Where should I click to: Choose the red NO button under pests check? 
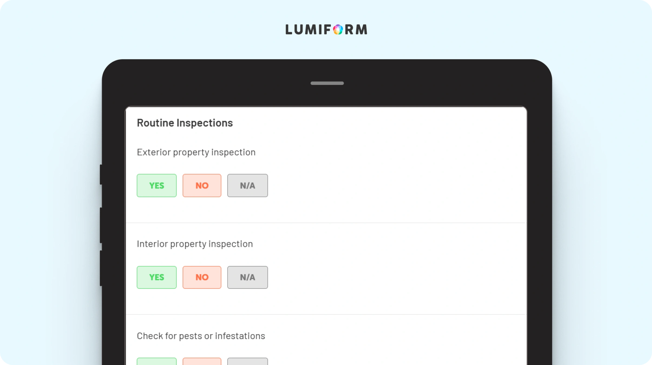202,362
